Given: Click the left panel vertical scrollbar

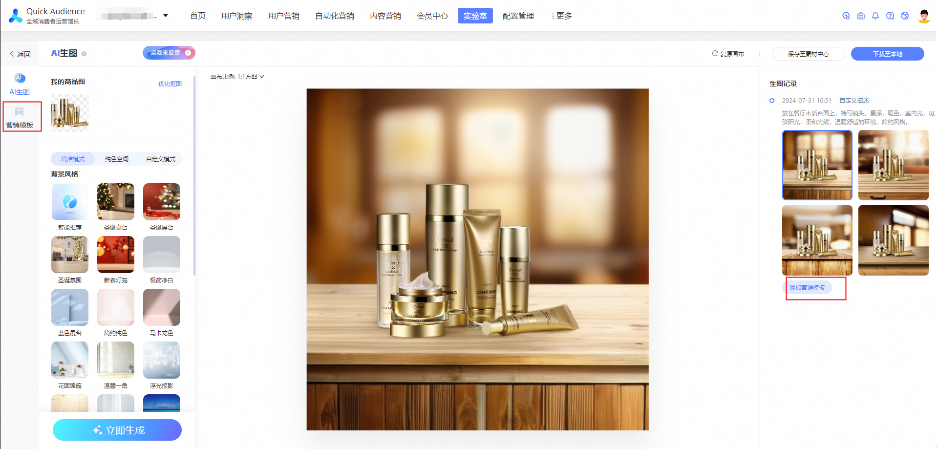Looking at the screenshot, I should 194,176.
